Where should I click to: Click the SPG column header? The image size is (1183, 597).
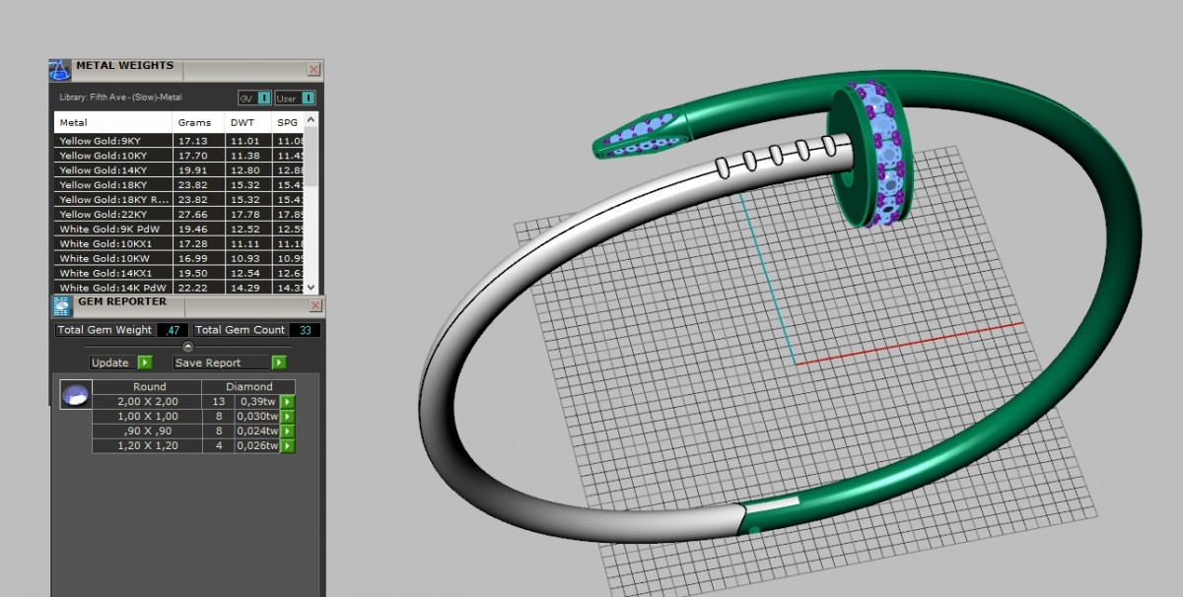tap(288, 123)
